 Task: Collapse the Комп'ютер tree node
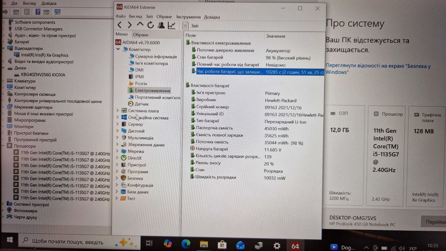point(118,49)
